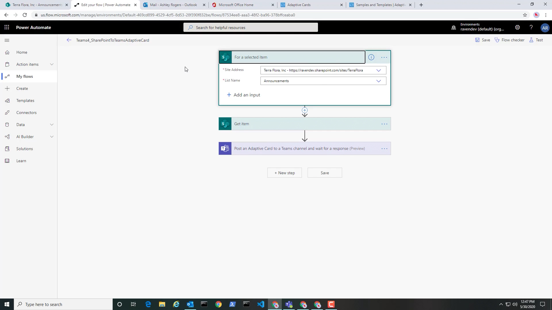Insert a step with the plus connector
552x310 pixels.
coord(305,110)
